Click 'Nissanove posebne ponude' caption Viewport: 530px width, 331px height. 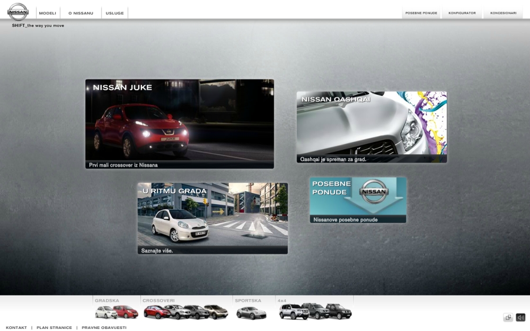coord(346,220)
